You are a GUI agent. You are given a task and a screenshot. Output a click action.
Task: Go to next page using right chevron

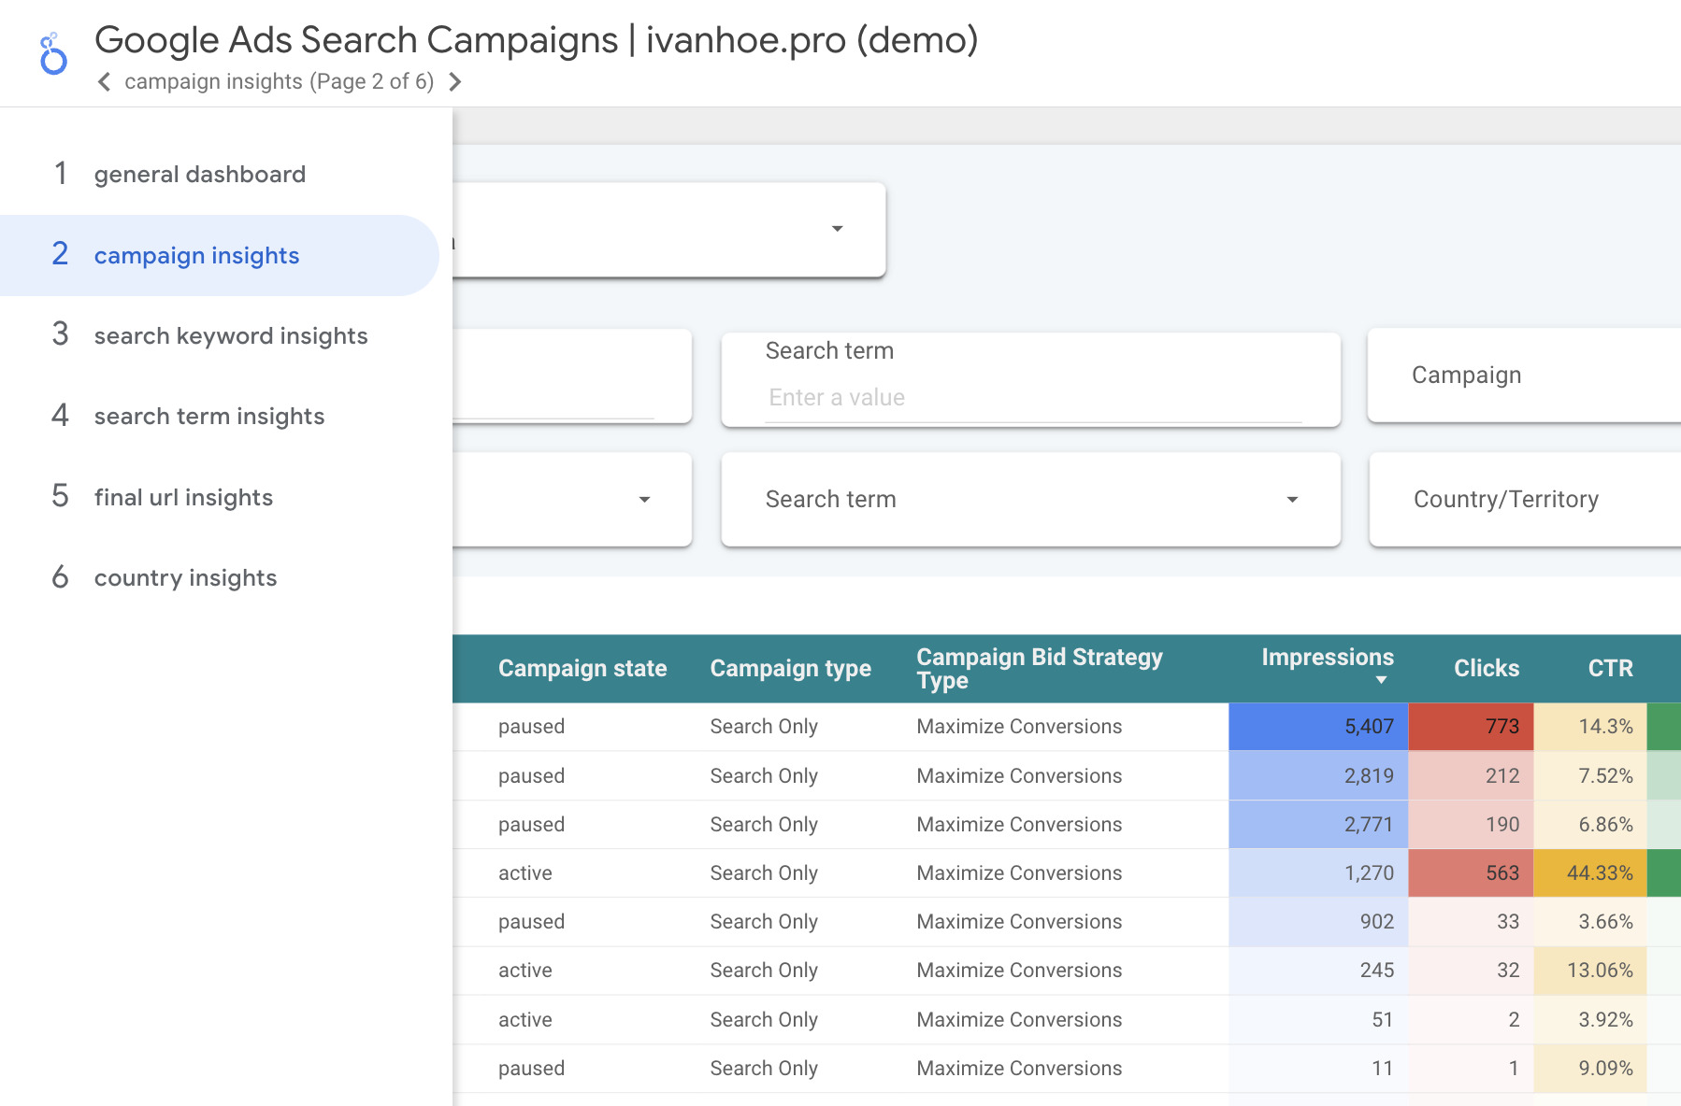click(x=455, y=82)
